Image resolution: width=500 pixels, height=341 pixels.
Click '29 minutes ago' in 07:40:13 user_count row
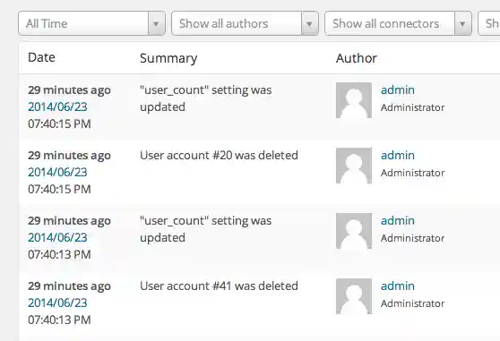click(x=69, y=221)
